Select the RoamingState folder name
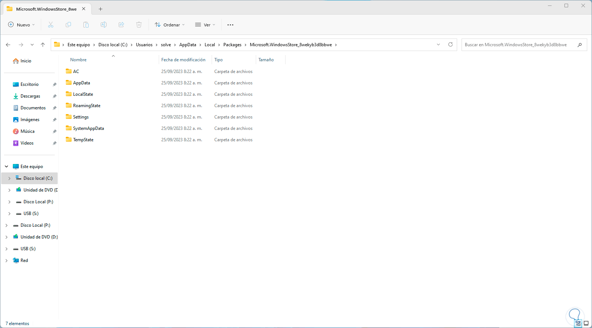The image size is (592, 328). [87, 106]
